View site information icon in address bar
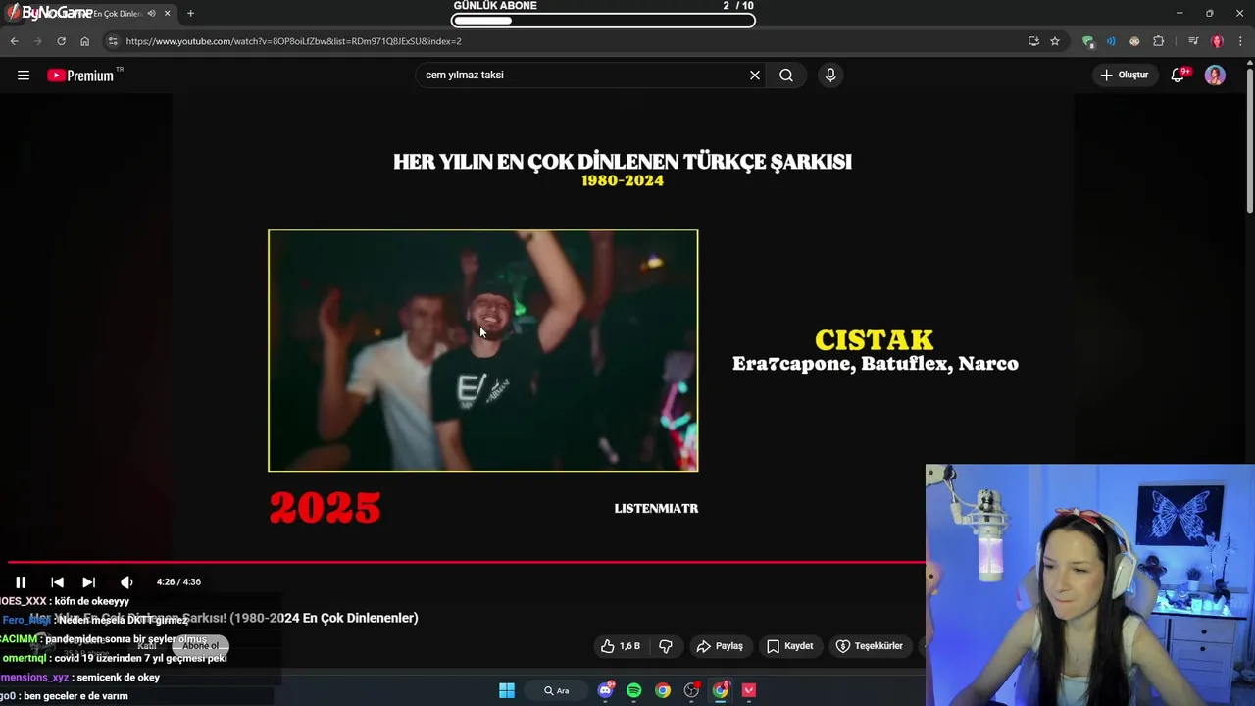The height and width of the screenshot is (706, 1255). [113, 41]
